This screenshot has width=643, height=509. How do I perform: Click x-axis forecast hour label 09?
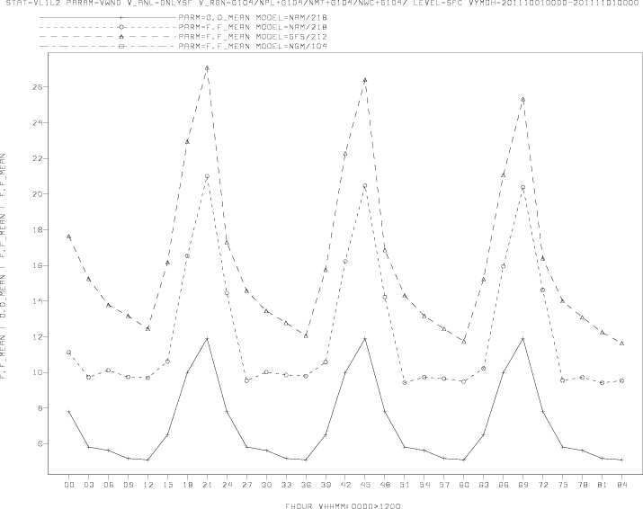coord(128,485)
